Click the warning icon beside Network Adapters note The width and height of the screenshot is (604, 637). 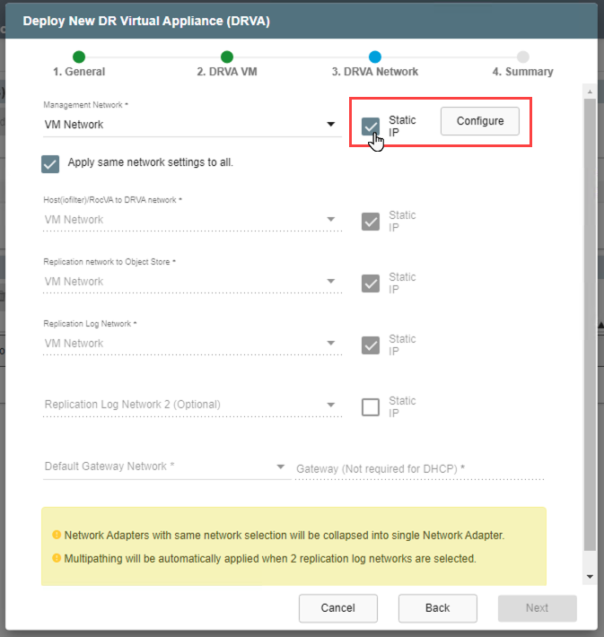coord(57,536)
